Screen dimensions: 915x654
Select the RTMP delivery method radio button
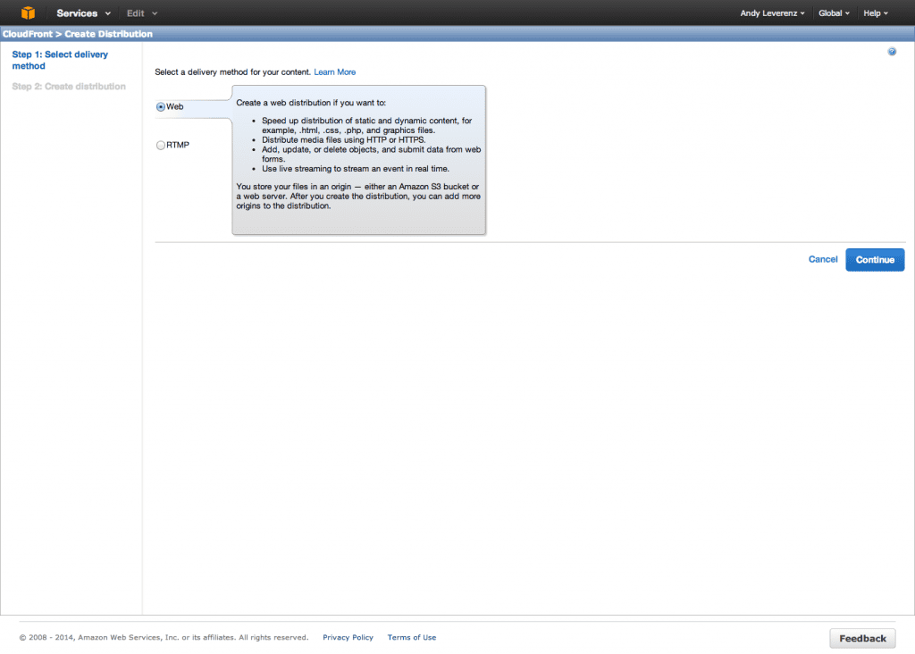(161, 144)
